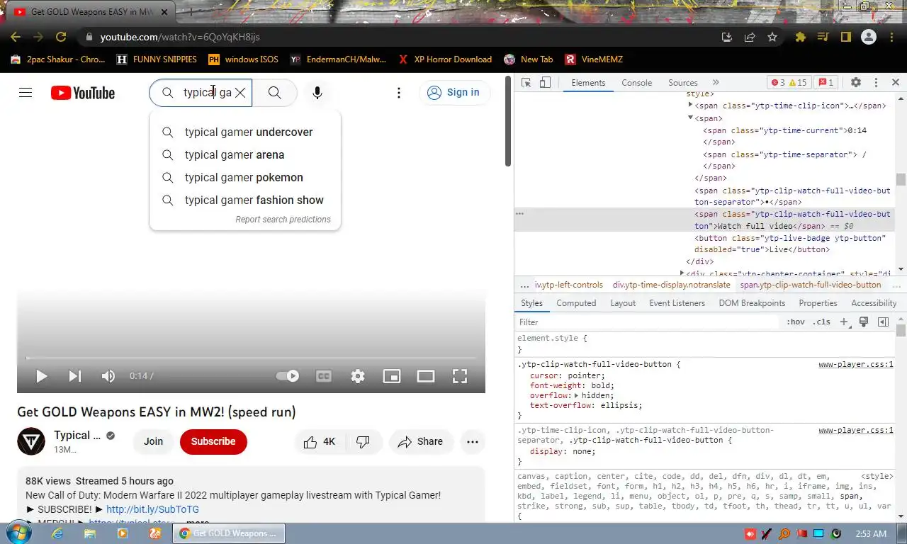Add a new style rule
Viewport: 907px width, 544px height.
844,322
